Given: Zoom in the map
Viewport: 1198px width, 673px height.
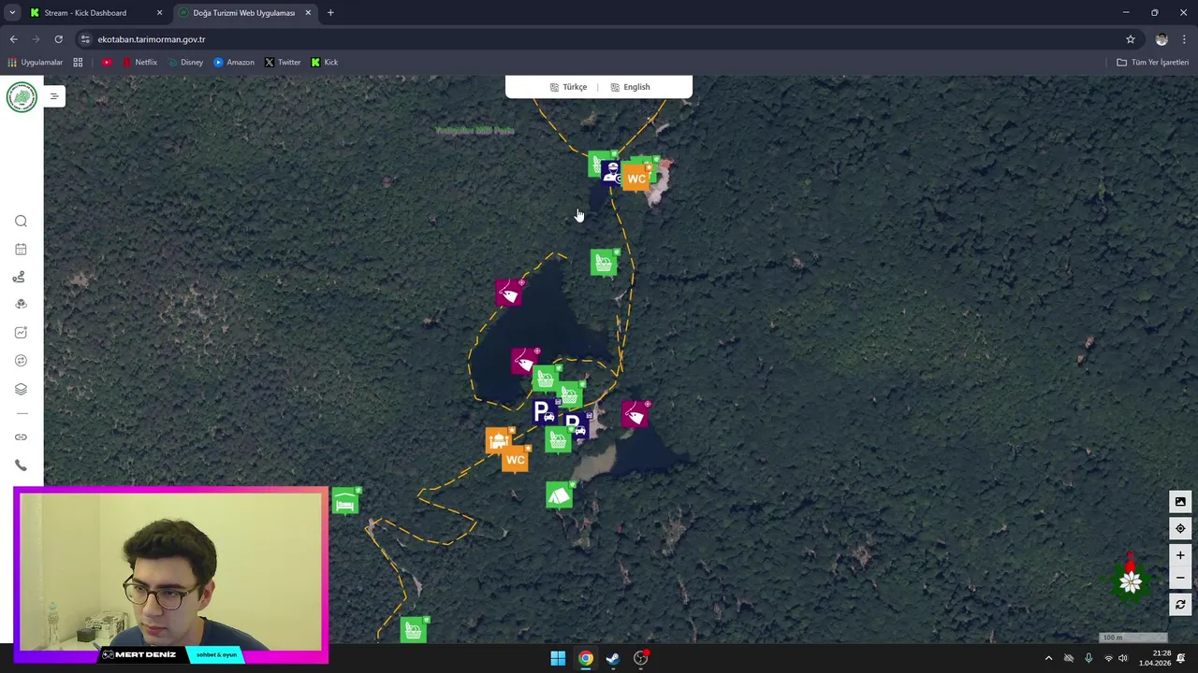Looking at the screenshot, I should pyautogui.click(x=1180, y=555).
